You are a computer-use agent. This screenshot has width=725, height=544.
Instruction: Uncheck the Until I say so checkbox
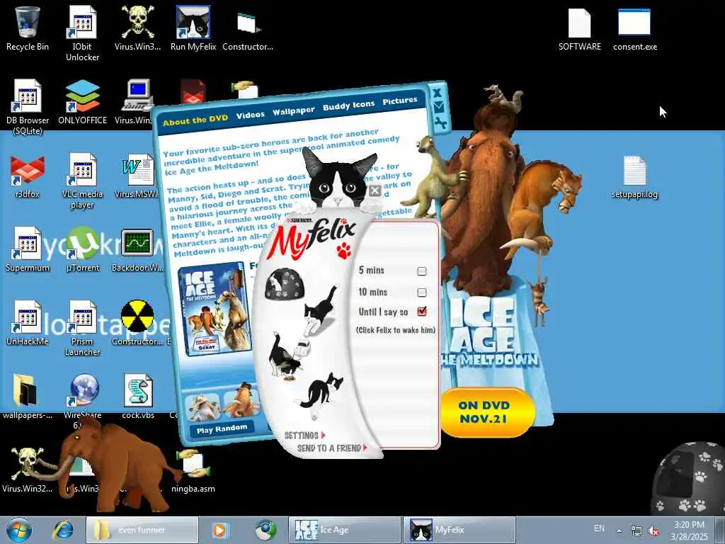click(422, 312)
